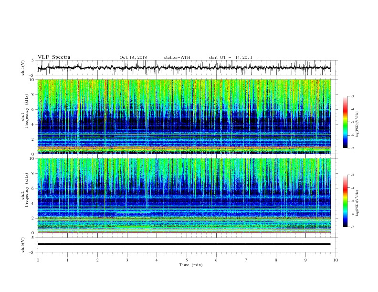Click the "-3" tick on ch.1 colorbar
The image size is (378, 292).
pyautogui.click(x=352, y=96)
